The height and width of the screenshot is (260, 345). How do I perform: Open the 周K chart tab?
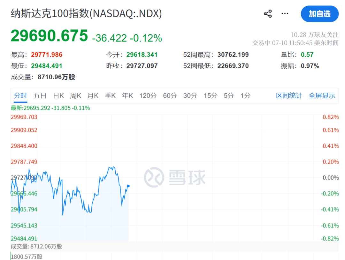point(75,96)
